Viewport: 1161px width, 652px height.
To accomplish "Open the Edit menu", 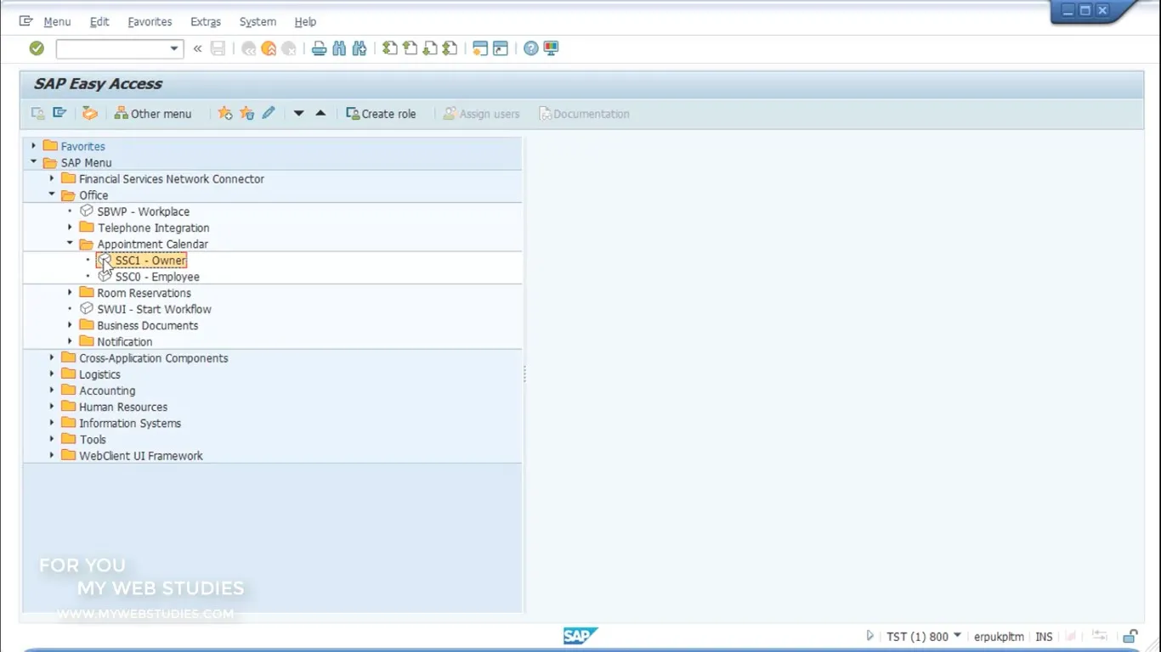I will [x=99, y=22].
